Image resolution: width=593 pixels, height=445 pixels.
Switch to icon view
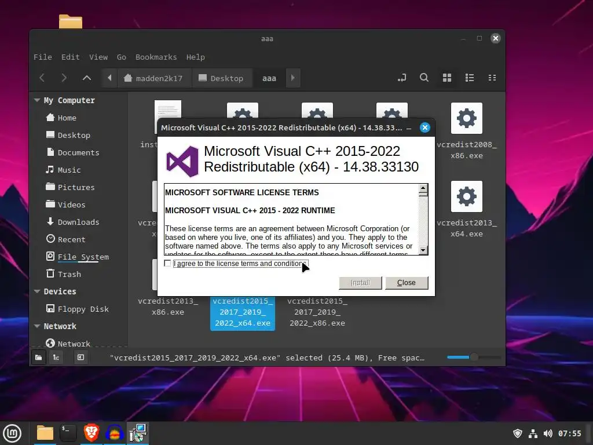pyautogui.click(x=447, y=78)
